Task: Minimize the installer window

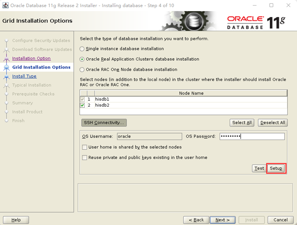Action: pyautogui.click(x=255, y=5)
